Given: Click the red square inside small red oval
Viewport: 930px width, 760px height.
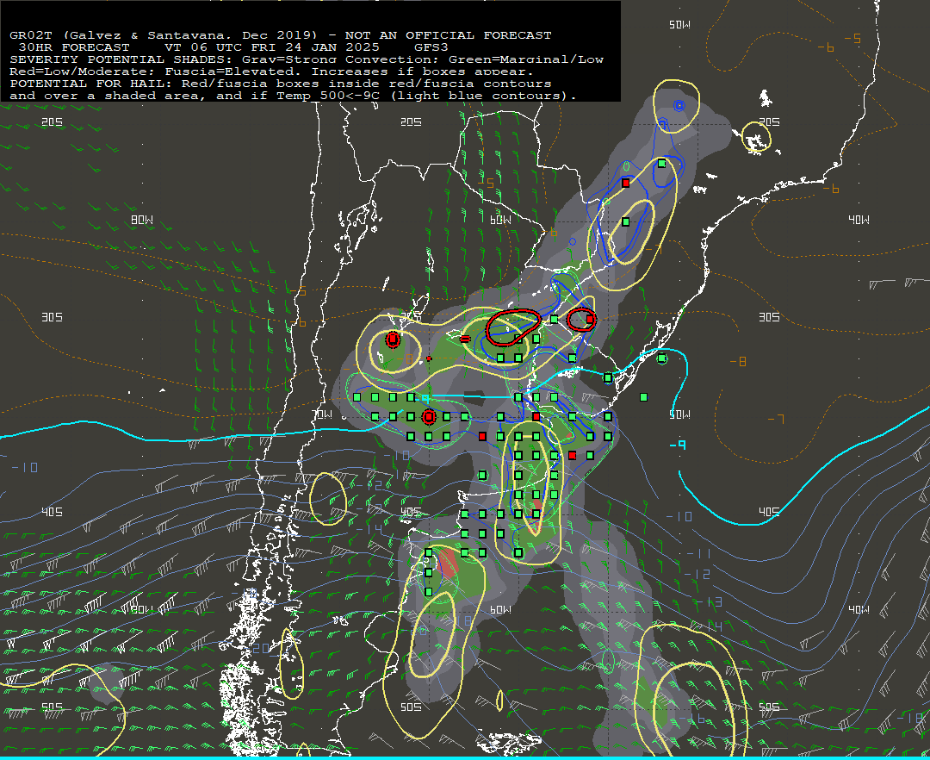Looking at the screenshot, I should point(590,319).
